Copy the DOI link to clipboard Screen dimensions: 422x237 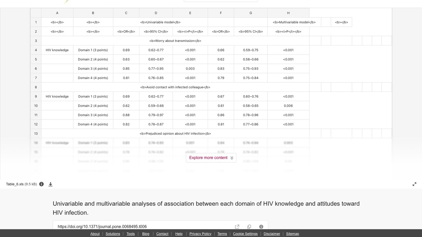249,226
